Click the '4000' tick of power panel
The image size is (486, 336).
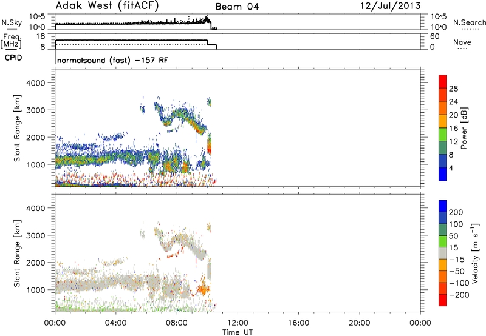tap(35, 83)
